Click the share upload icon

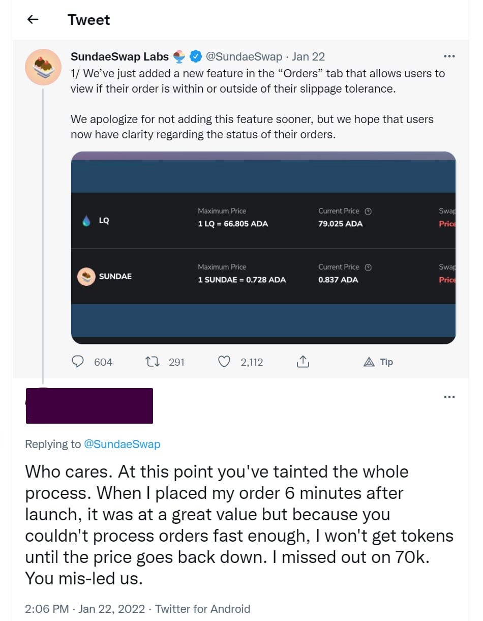point(302,362)
